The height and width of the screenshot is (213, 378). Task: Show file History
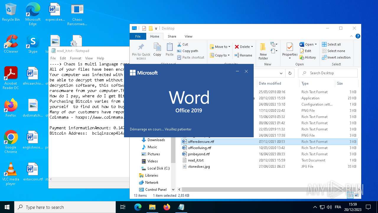(308, 57)
